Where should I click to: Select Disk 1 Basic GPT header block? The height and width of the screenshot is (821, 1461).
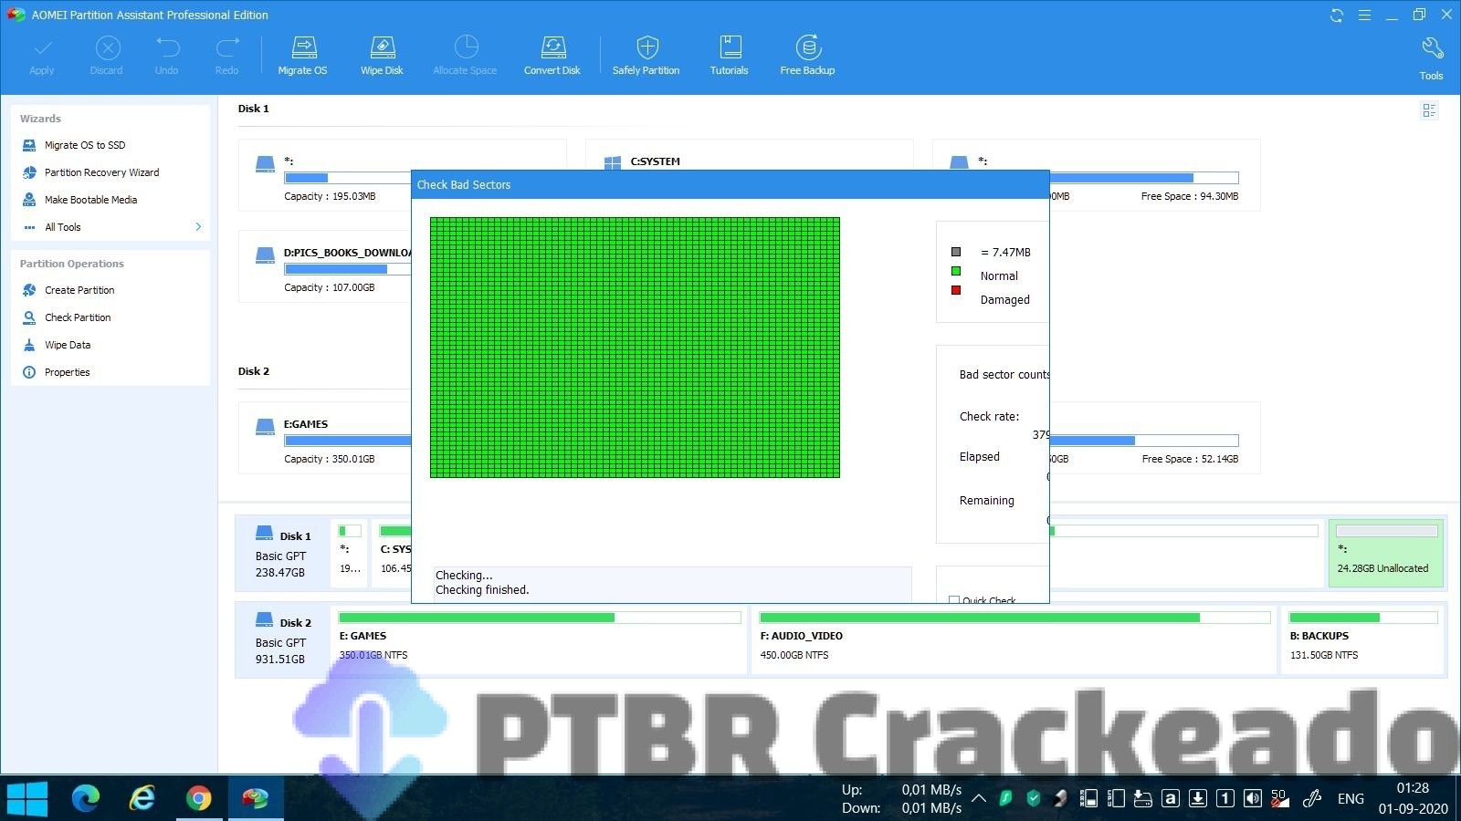coord(283,554)
